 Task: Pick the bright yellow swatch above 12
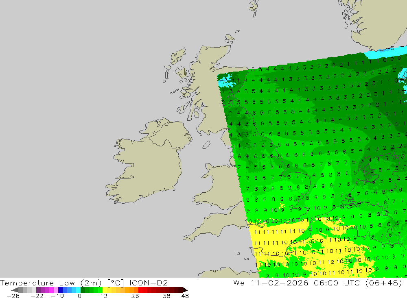(x=105, y=290)
